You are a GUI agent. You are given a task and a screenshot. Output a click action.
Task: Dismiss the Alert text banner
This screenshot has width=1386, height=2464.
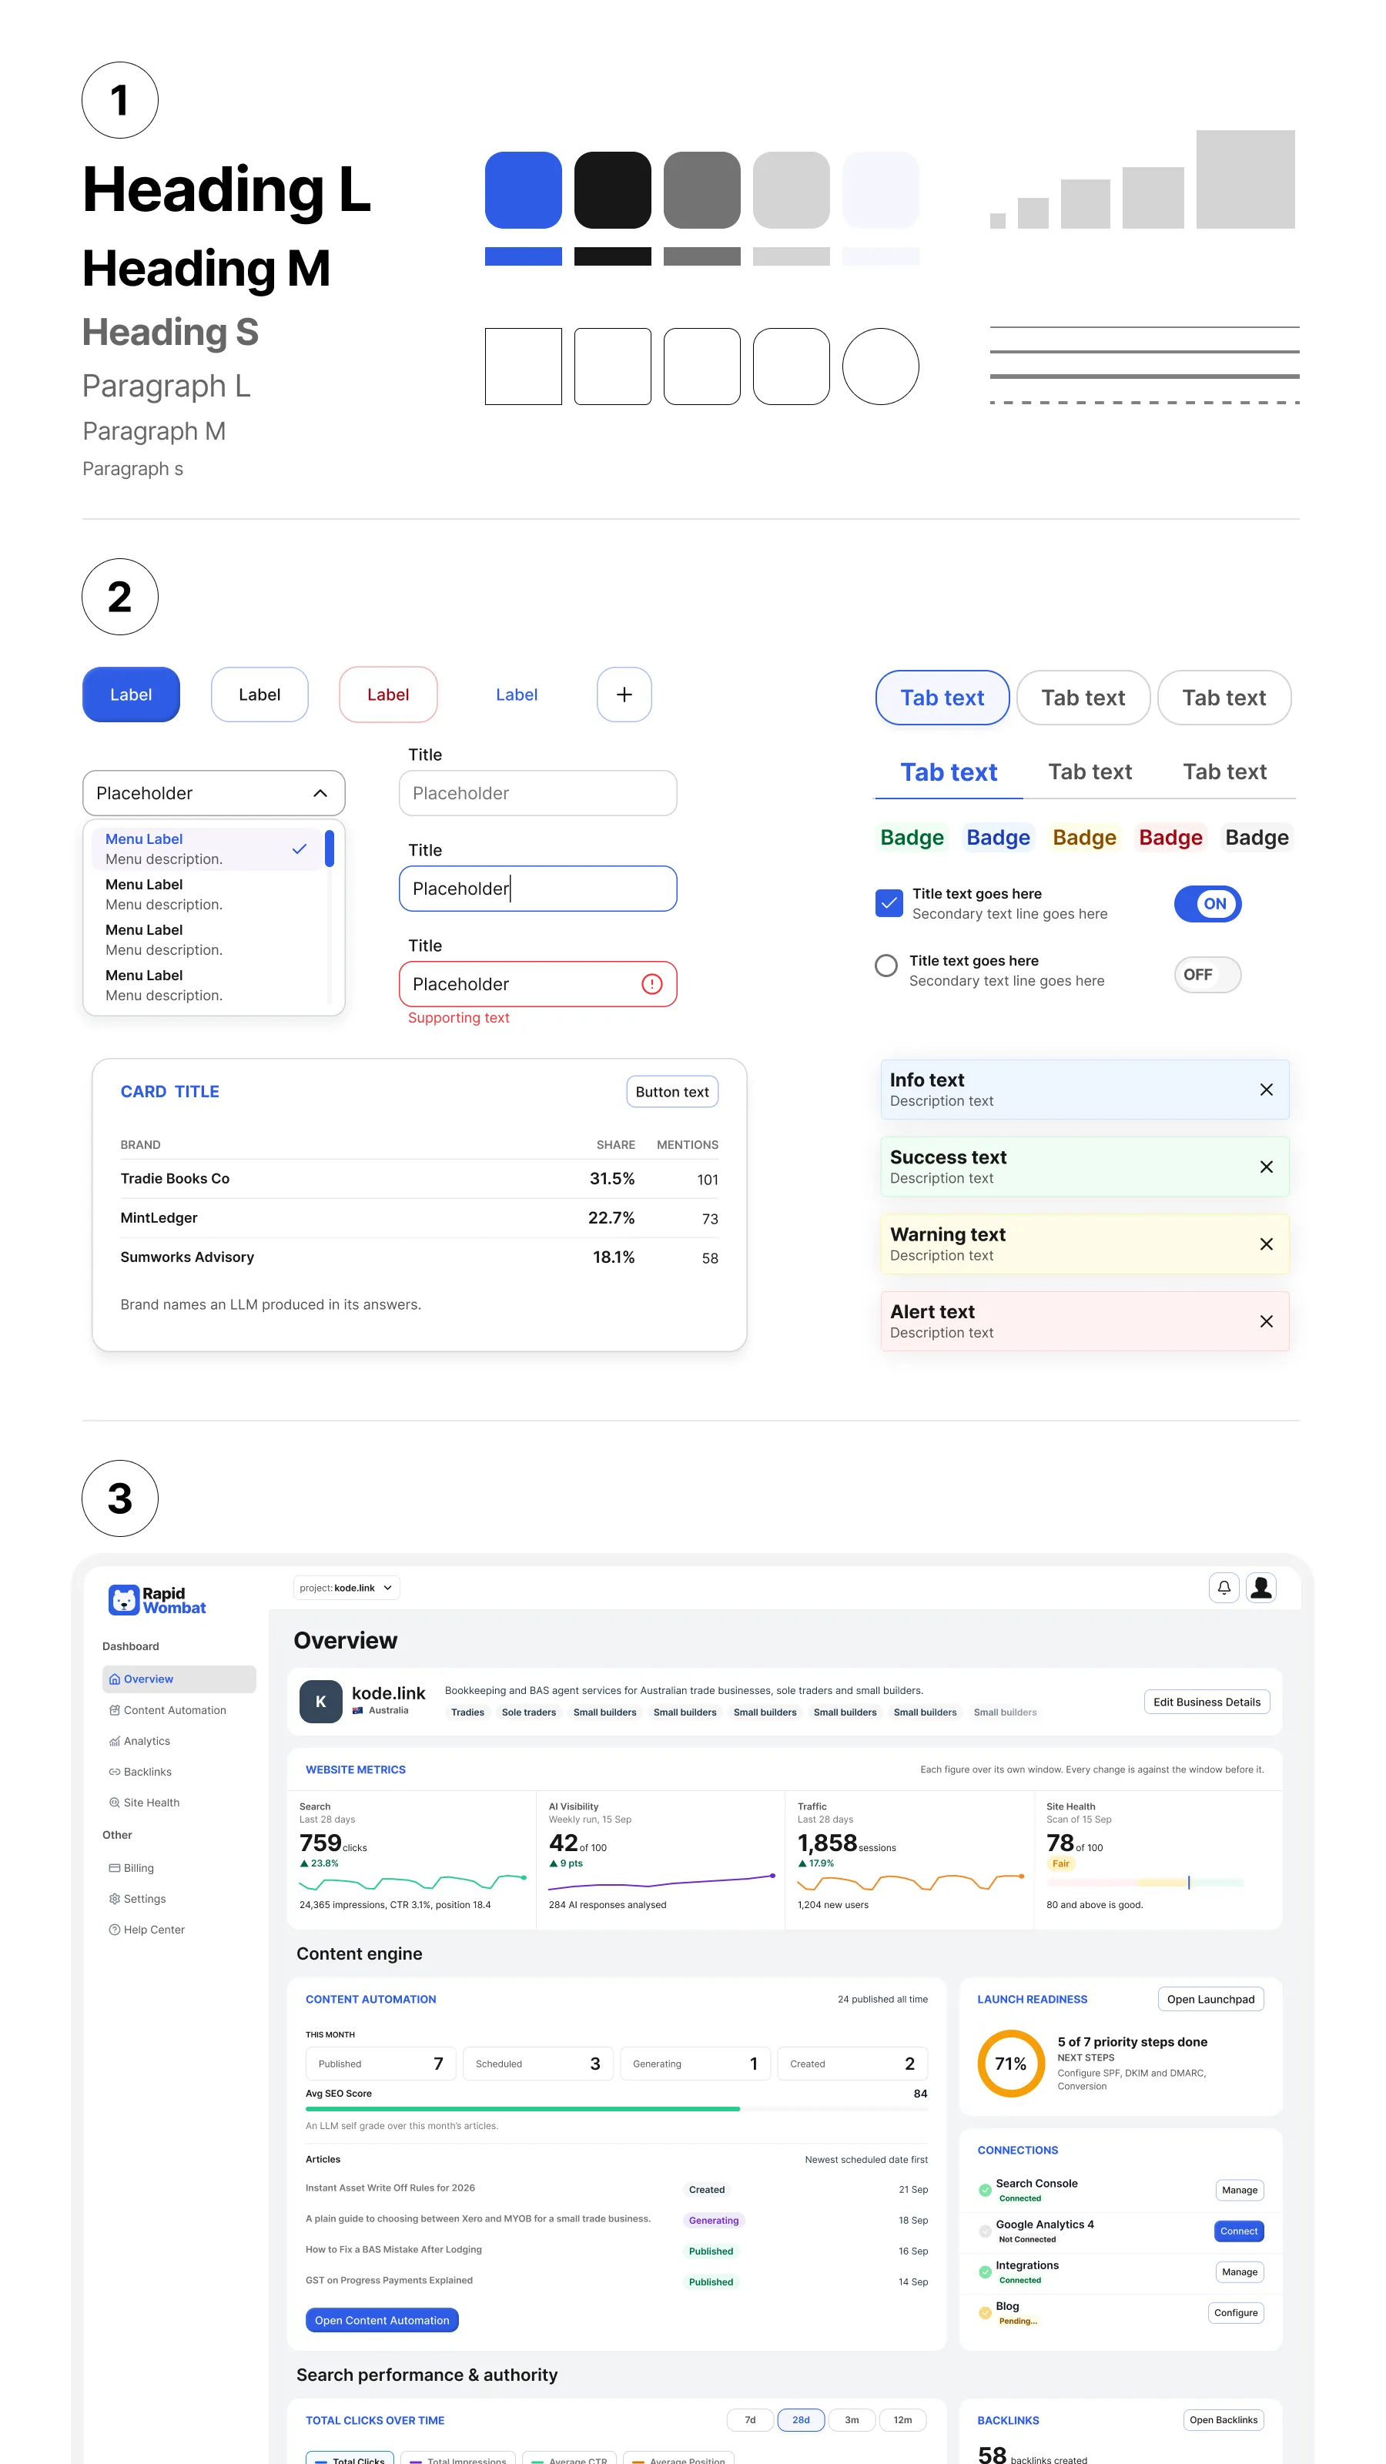click(1265, 1322)
